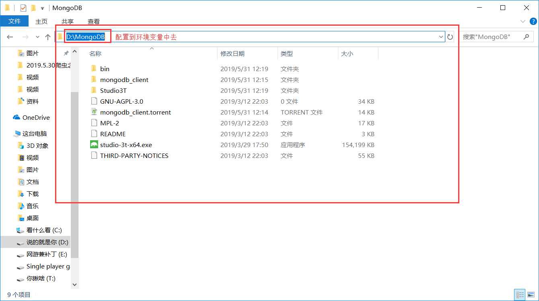The image size is (539, 301).
Task: Click the properties quick access icon in title bar
Action: click(23, 8)
